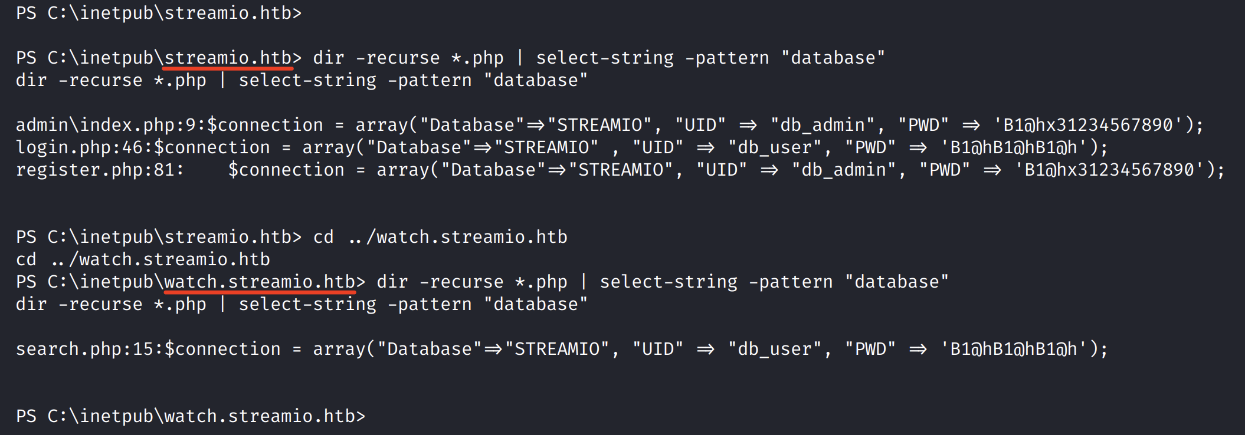Click the password string in admin\index.php line
This screenshot has height=435, width=1245.
1087,125
